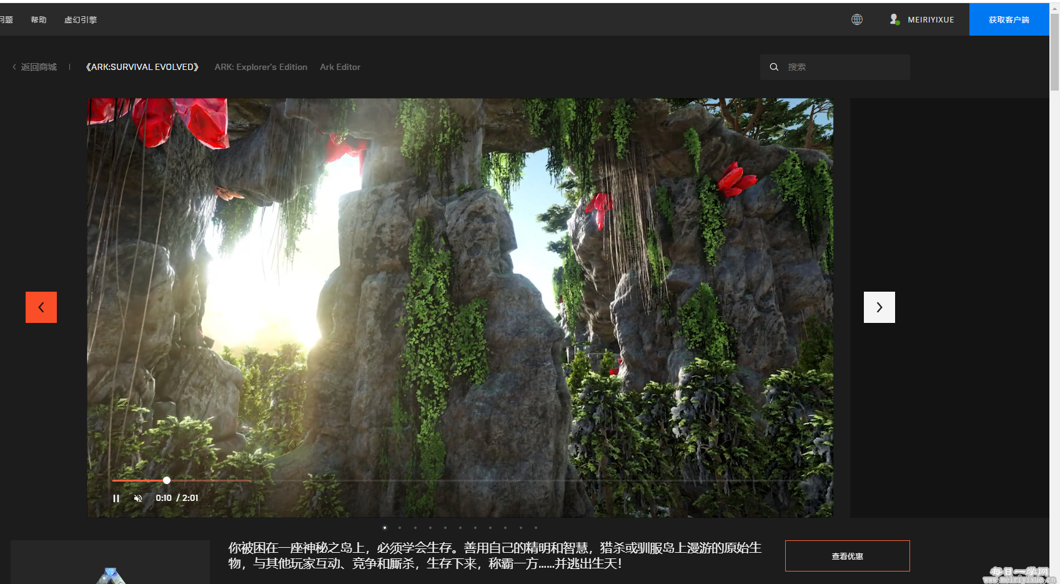The image size is (1060, 584).
Task: Go to next carousel slide
Action: coord(879,307)
